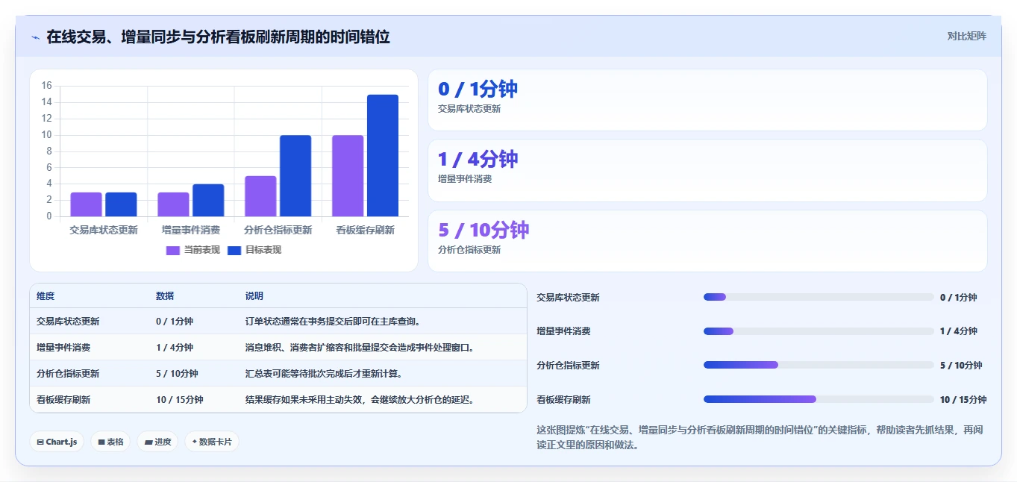Click 分析仓指标更新 cell in the table
The height and width of the screenshot is (482, 1017).
68,374
